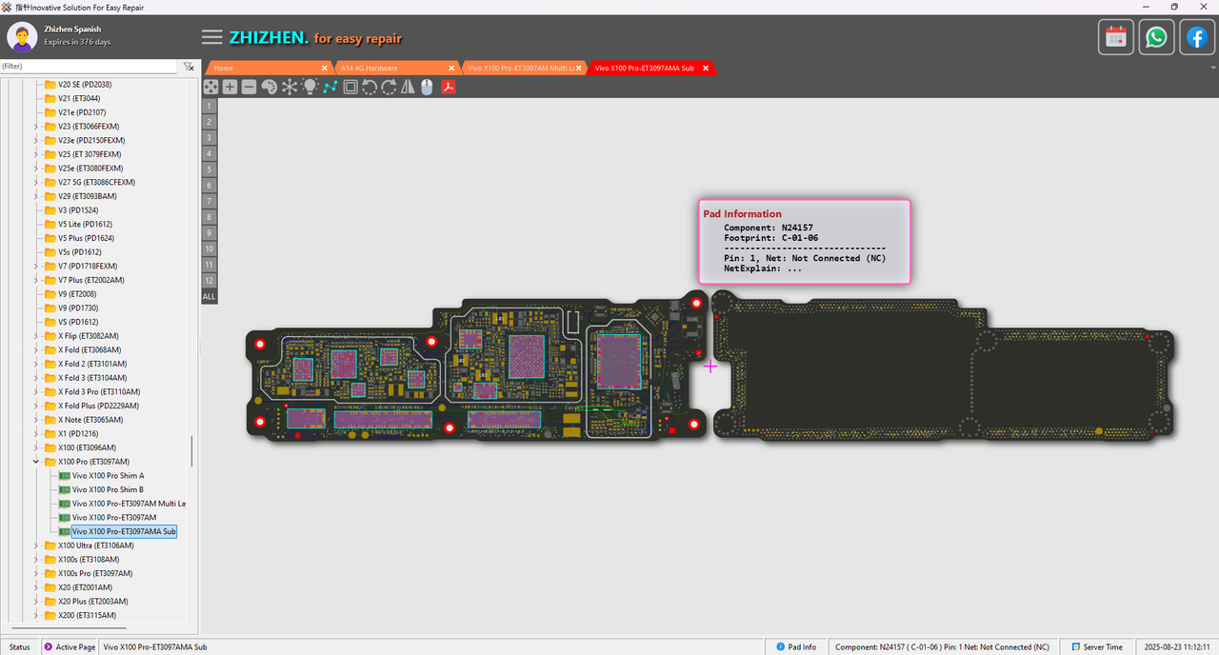The image size is (1219, 655).
Task: Rotate the board clockwise
Action: 389,87
